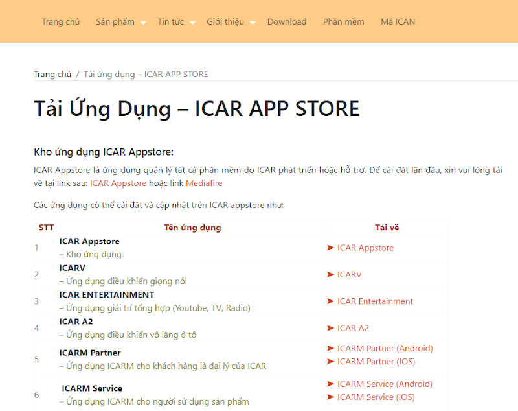Download the ICARV app
The image size is (518, 411).
pos(349,274)
